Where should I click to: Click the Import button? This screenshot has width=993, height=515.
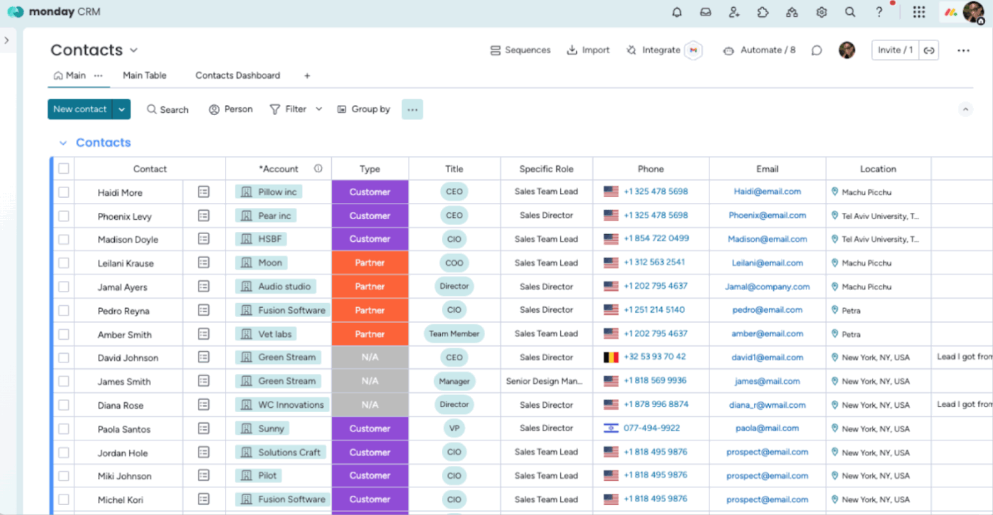(588, 50)
